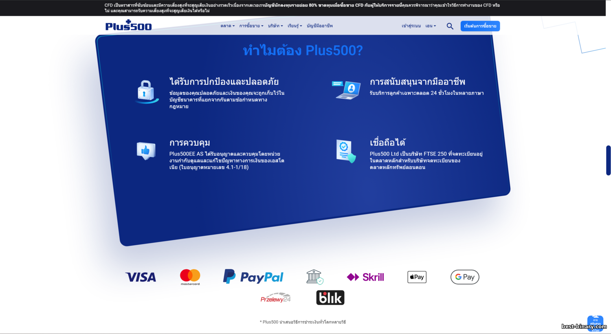Click the certificate shield icon

346,151
